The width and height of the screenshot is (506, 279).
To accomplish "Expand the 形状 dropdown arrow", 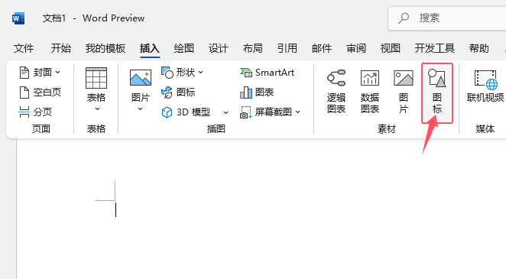I will point(200,73).
